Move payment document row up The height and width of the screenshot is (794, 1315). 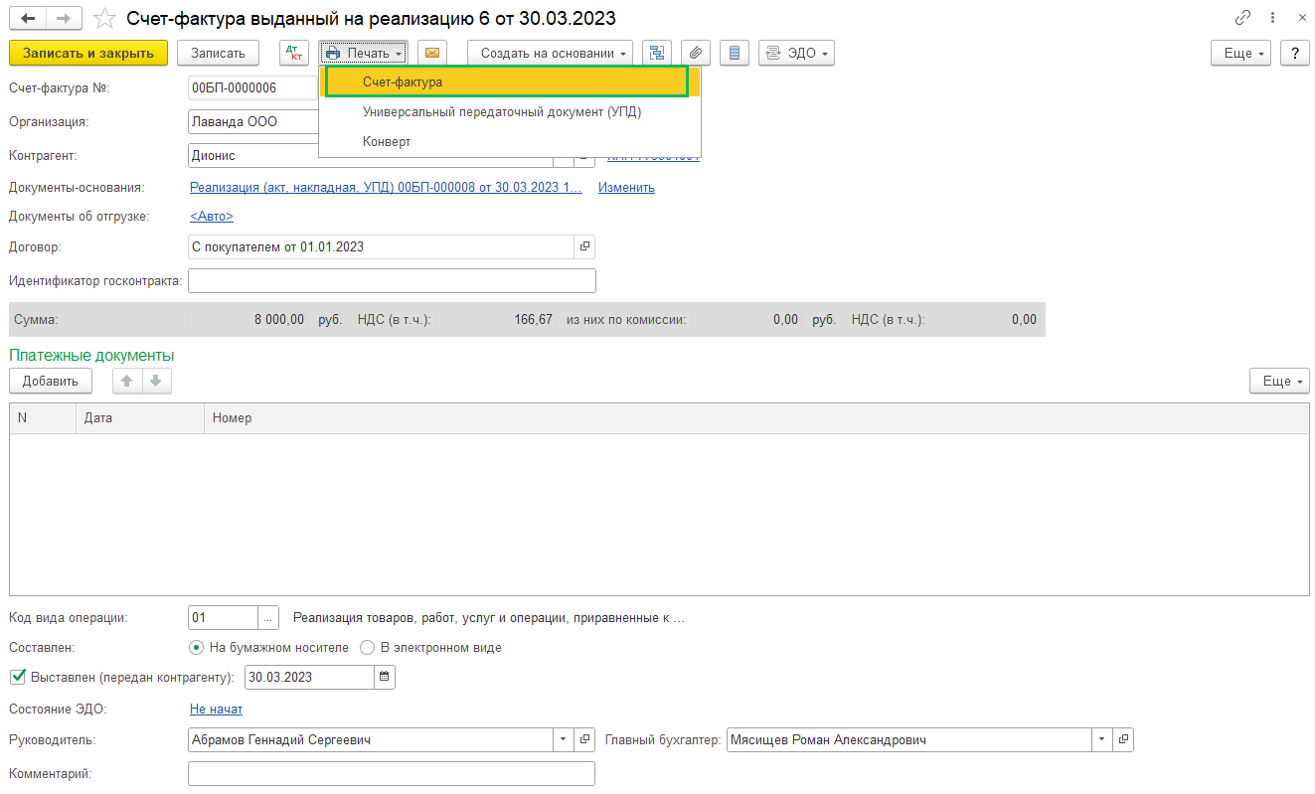[x=126, y=381]
